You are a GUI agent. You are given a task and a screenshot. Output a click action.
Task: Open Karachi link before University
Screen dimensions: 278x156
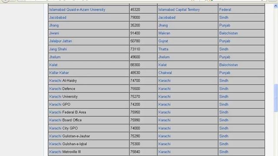coord(55,97)
